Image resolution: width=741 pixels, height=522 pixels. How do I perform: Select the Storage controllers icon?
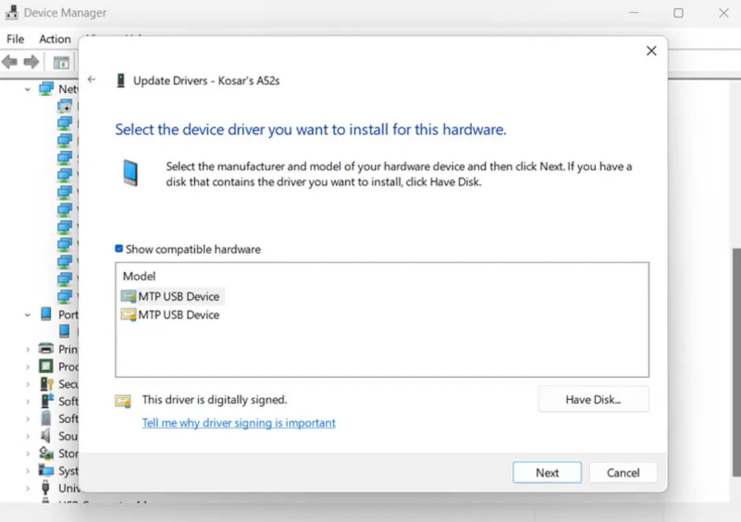pyautogui.click(x=46, y=453)
